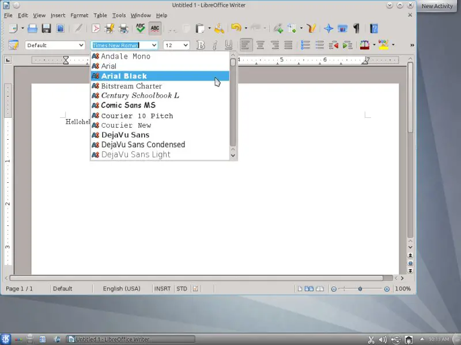Image resolution: width=461 pixels, height=345 pixels.
Task: Run Spelling and Grammar check icon
Action: coord(140,28)
